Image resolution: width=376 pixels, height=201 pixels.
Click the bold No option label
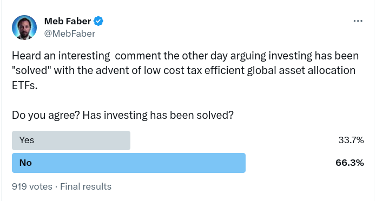click(x=25, y=163)
